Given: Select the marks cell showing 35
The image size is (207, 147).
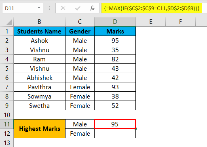Looking at the screenshot, I should coord(115,50).
